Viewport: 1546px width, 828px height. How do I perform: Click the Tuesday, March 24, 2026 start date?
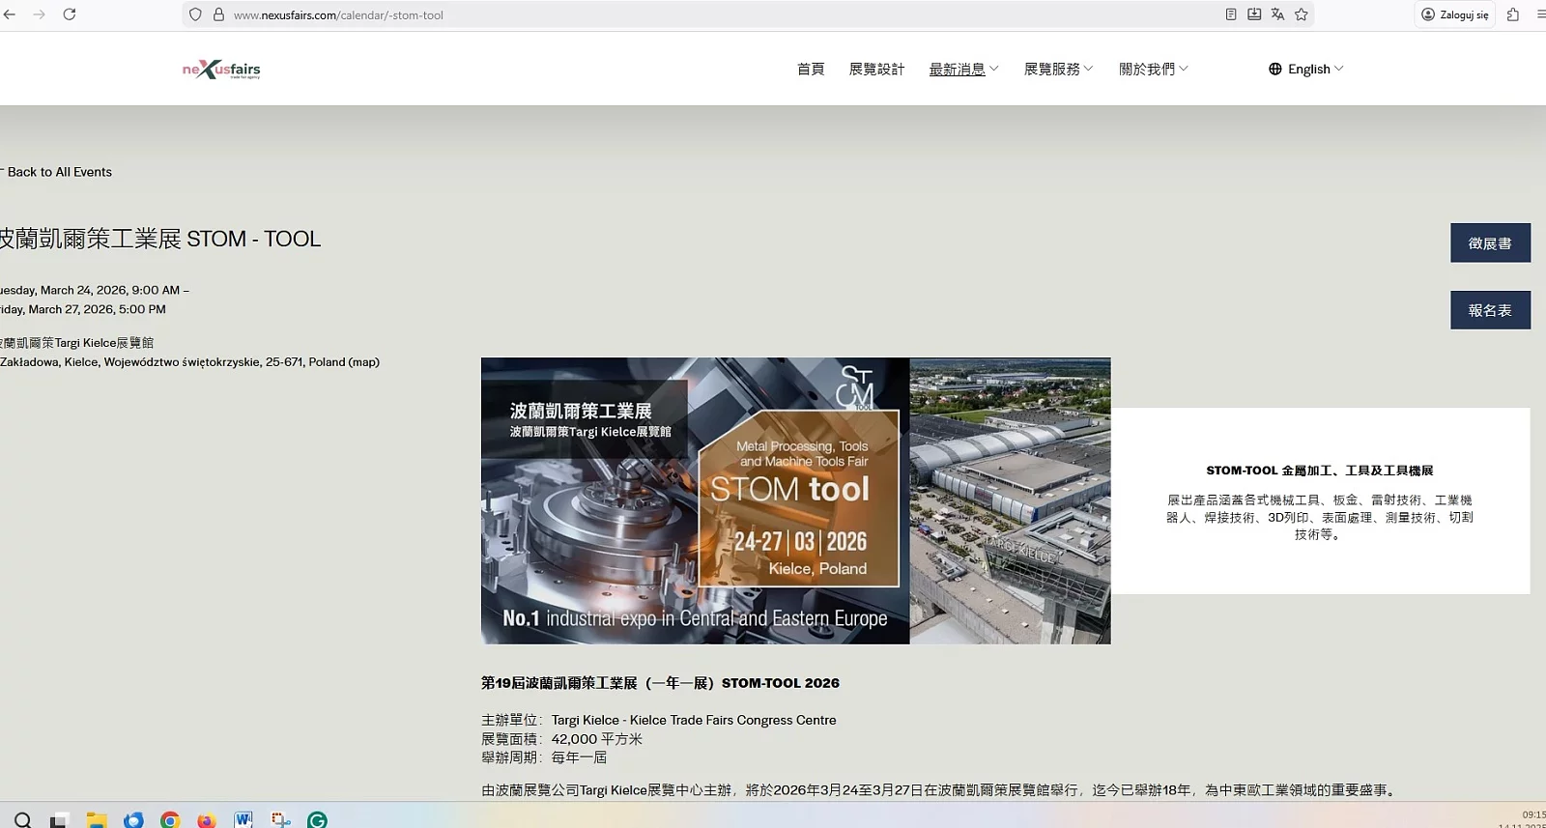point(90,290)
